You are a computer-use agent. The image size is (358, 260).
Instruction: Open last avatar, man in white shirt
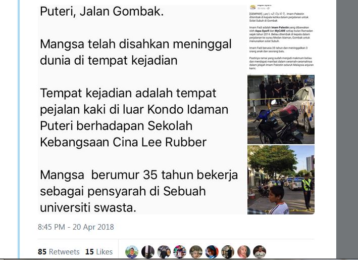click(260, 252)
